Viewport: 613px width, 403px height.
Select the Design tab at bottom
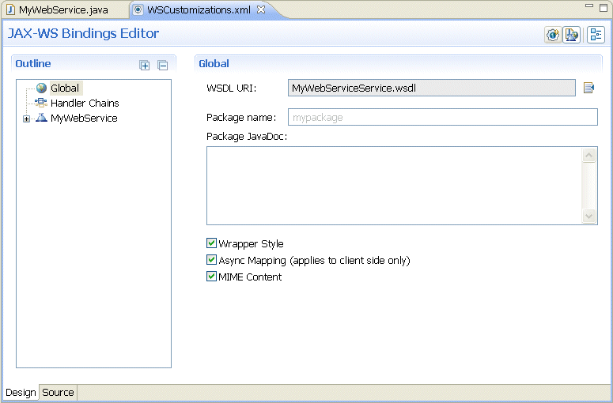(21, 393)
